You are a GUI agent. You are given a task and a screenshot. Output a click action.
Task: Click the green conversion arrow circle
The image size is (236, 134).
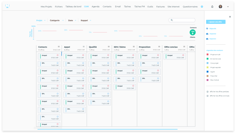click(192, 32)
